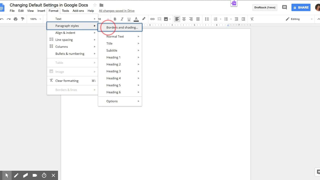Screen dimensions: 320x180
Task: Open the Editing mode dropdown
Action: coord(299,19)
